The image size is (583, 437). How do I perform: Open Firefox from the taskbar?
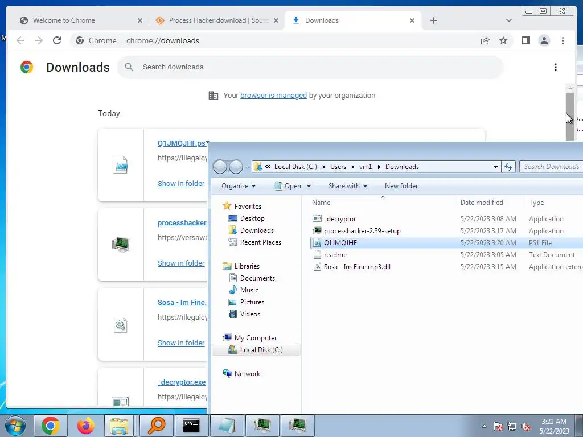pos(86,426)
